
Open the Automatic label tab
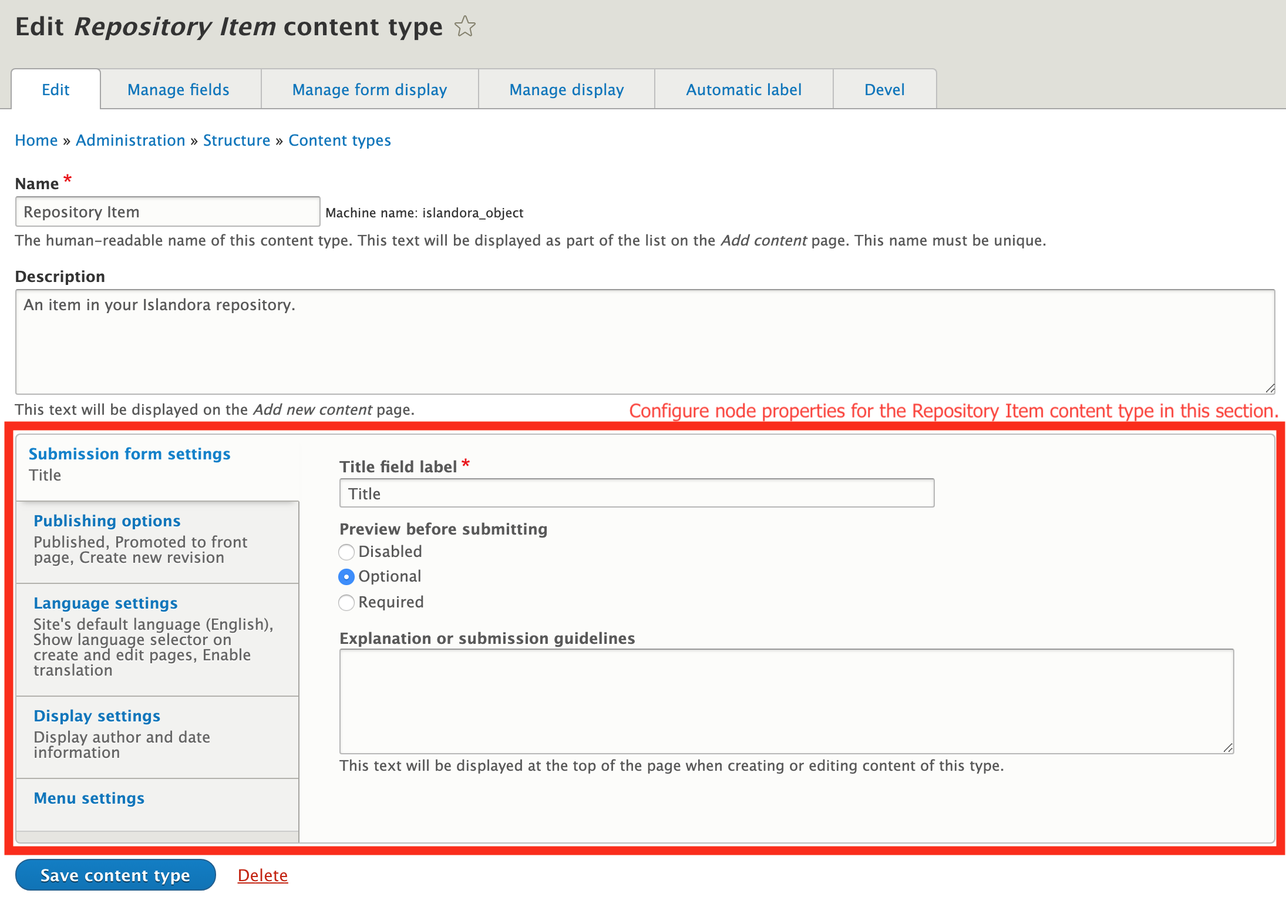pos(743,89)
